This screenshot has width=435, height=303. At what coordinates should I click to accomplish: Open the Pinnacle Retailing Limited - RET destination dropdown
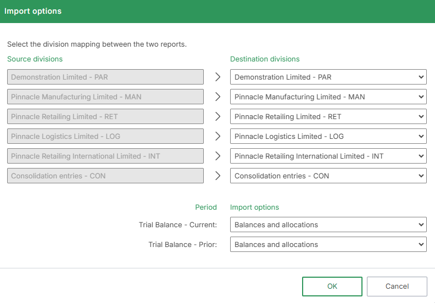coord(328,116)
